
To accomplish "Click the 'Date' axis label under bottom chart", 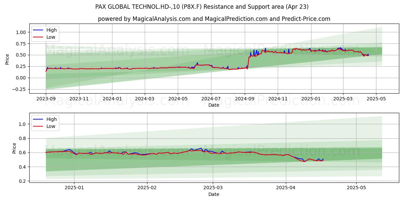I will pyautogui.click(x=214, y=194).
